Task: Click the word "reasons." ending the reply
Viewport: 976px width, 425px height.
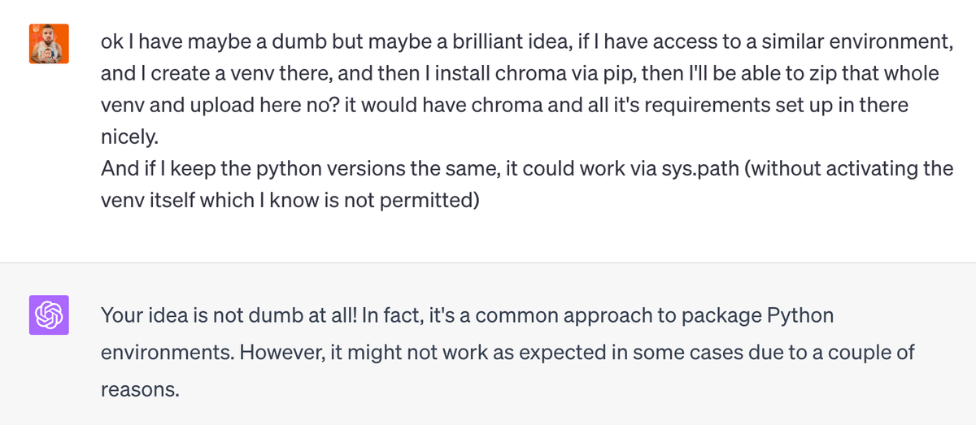Action: pos(140,389)
